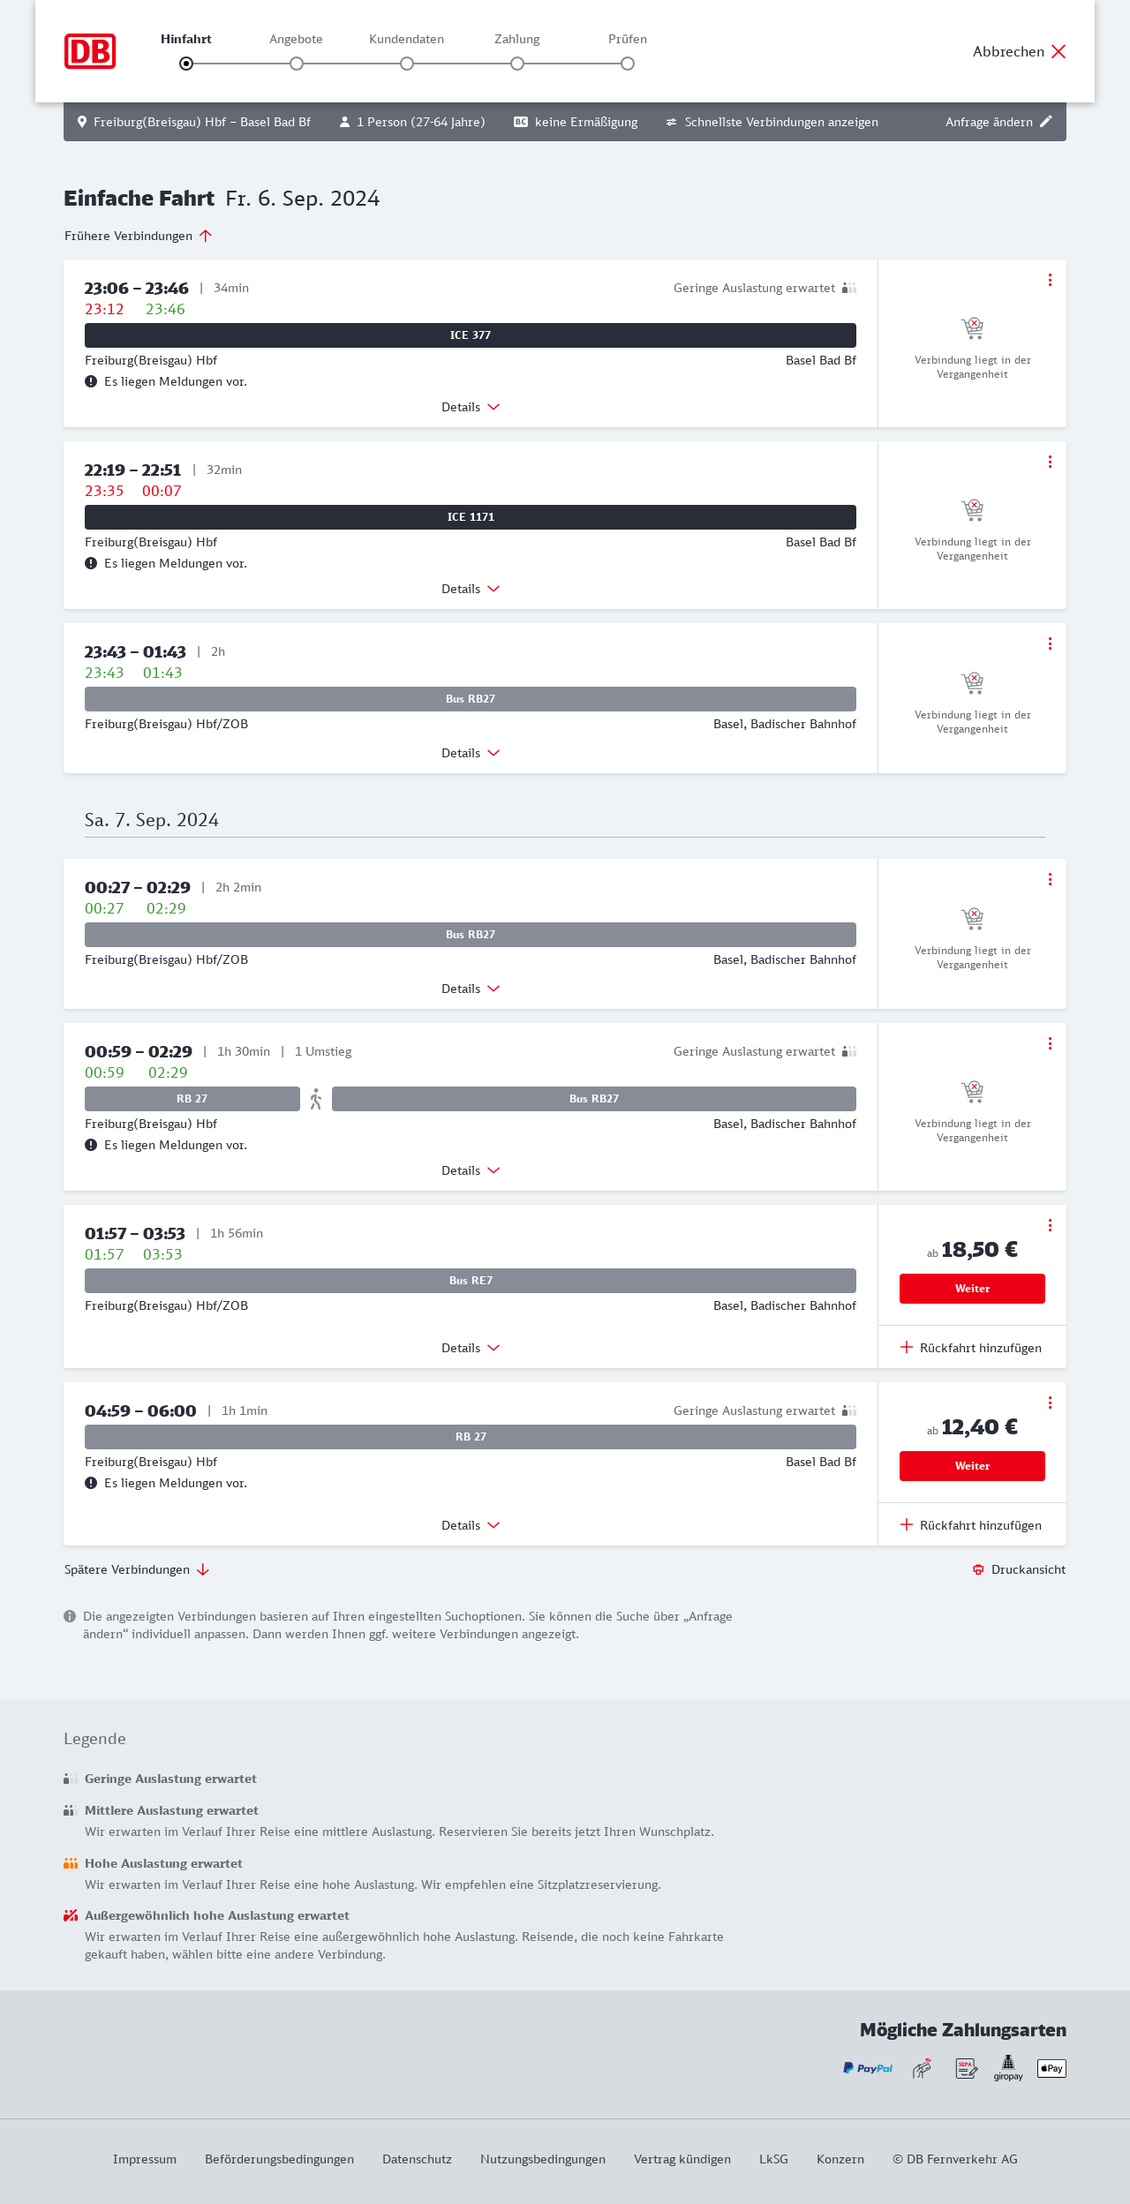Click the DB logo
This screenshot has height=2204, width=1130.
pyautogui.click(x=90, y=51)
